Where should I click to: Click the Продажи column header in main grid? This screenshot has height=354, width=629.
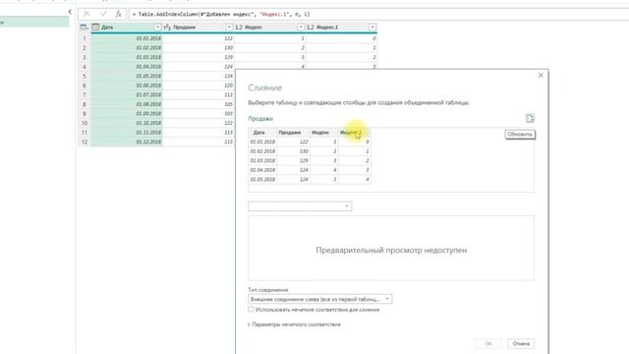click(199, 28)
